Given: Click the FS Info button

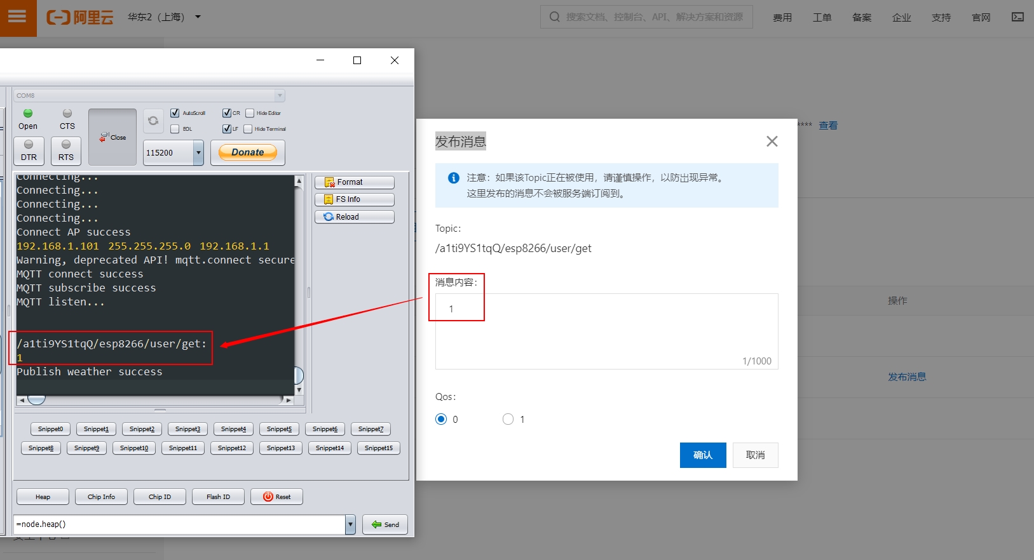Looking at the screenshot, I should pyautogui.click(x=355, y=199).
